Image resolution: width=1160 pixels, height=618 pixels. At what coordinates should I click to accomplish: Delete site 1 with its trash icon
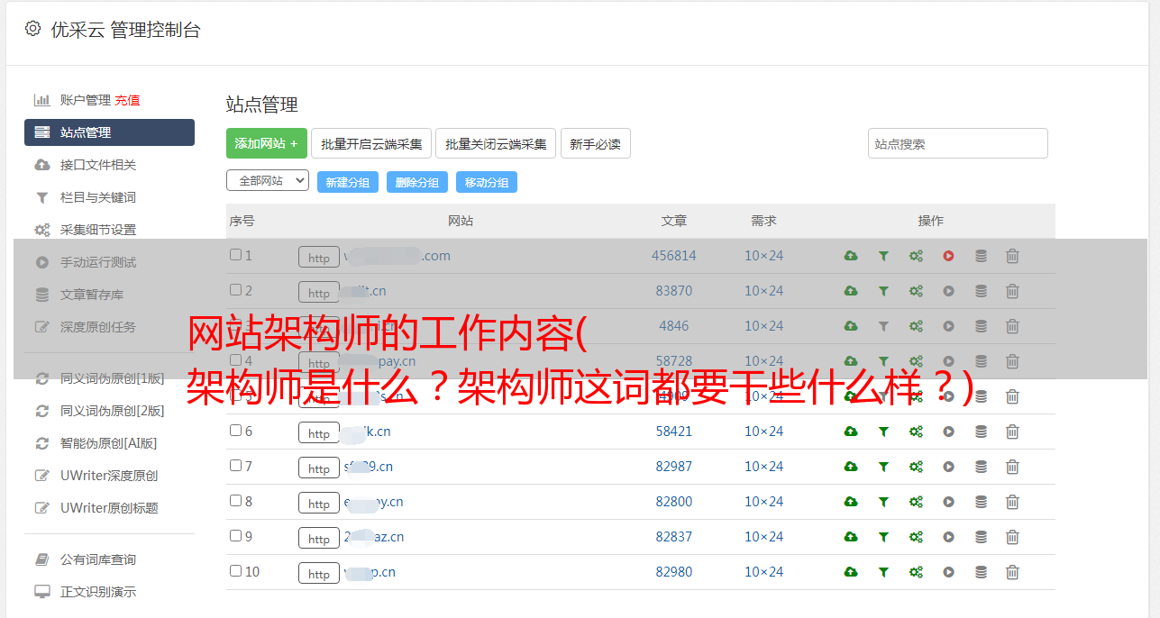click(1012, 256)
